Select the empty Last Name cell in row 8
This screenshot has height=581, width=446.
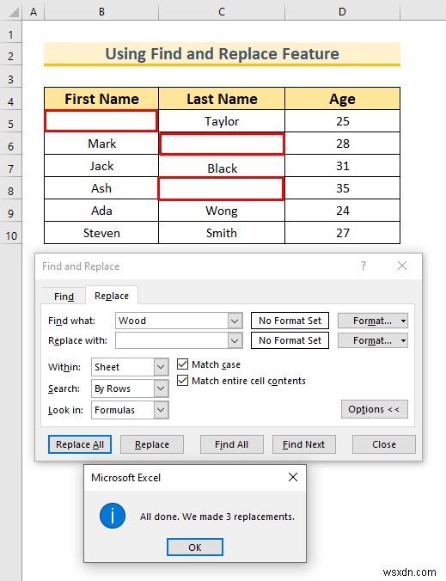click(221, 188)
